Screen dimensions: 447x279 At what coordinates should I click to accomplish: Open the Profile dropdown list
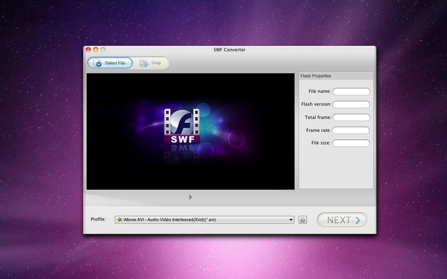(x=205, y=219)
